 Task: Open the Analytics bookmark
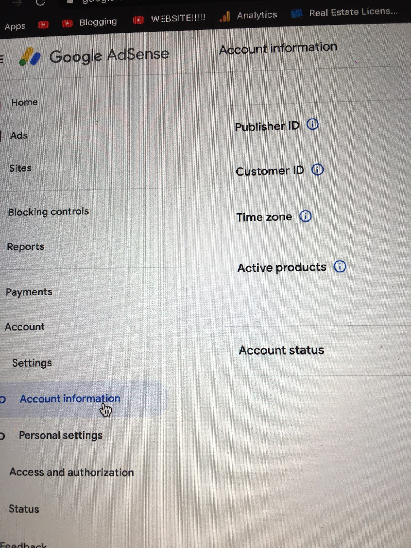coord(248,16)
